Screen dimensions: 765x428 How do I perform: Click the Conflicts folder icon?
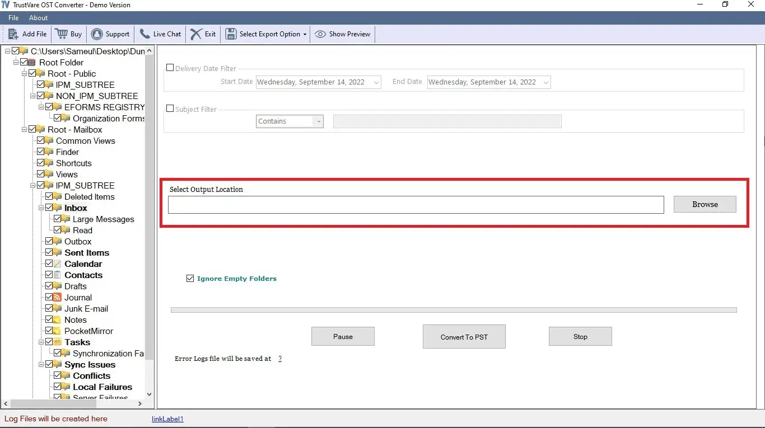click(66, 375)
